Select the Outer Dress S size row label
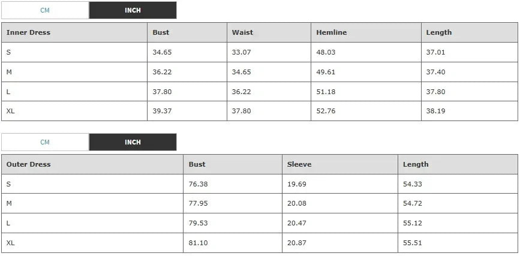 click(x=8, y=184)
